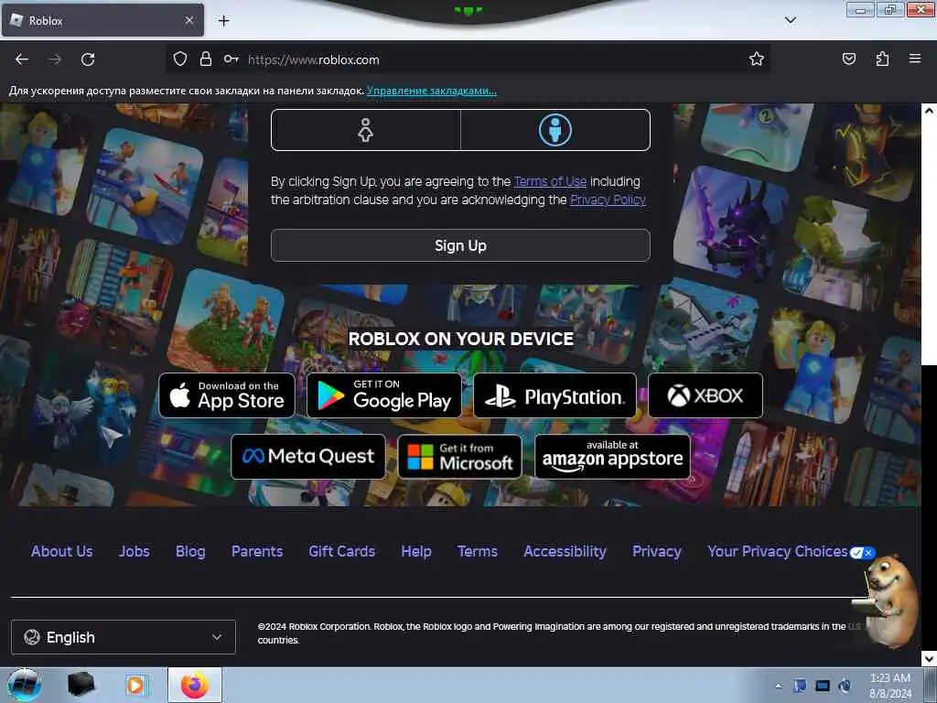Open Accessibility footer link

point(565,551)
